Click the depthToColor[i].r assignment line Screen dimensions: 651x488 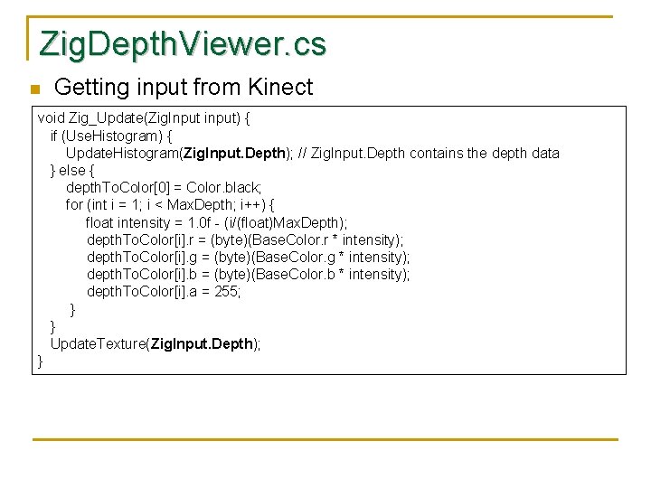coord(245,239)
